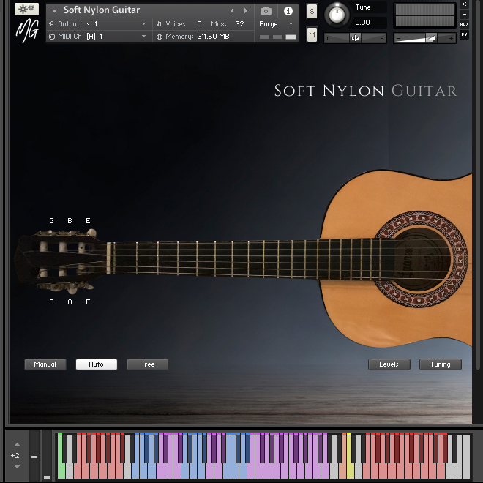
Task: Close instrument with the X button
Action: click(464, 4)
